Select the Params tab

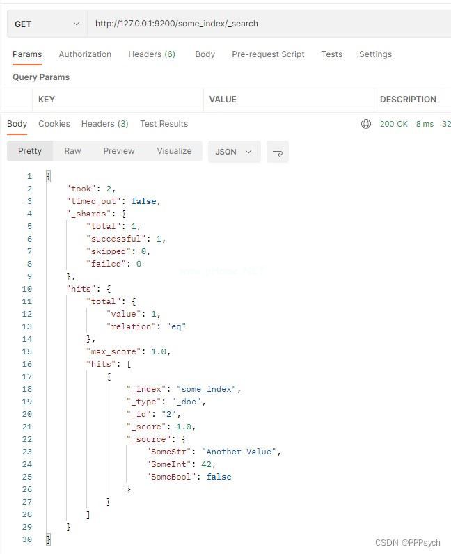pos(27,54)
